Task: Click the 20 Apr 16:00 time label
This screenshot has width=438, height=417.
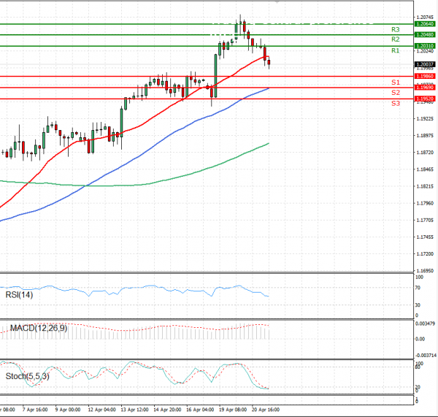Action: 266,410
